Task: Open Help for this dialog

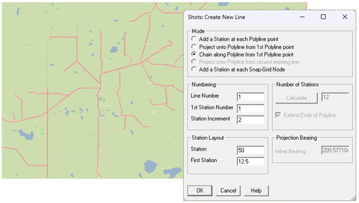Action: point(256,190)
